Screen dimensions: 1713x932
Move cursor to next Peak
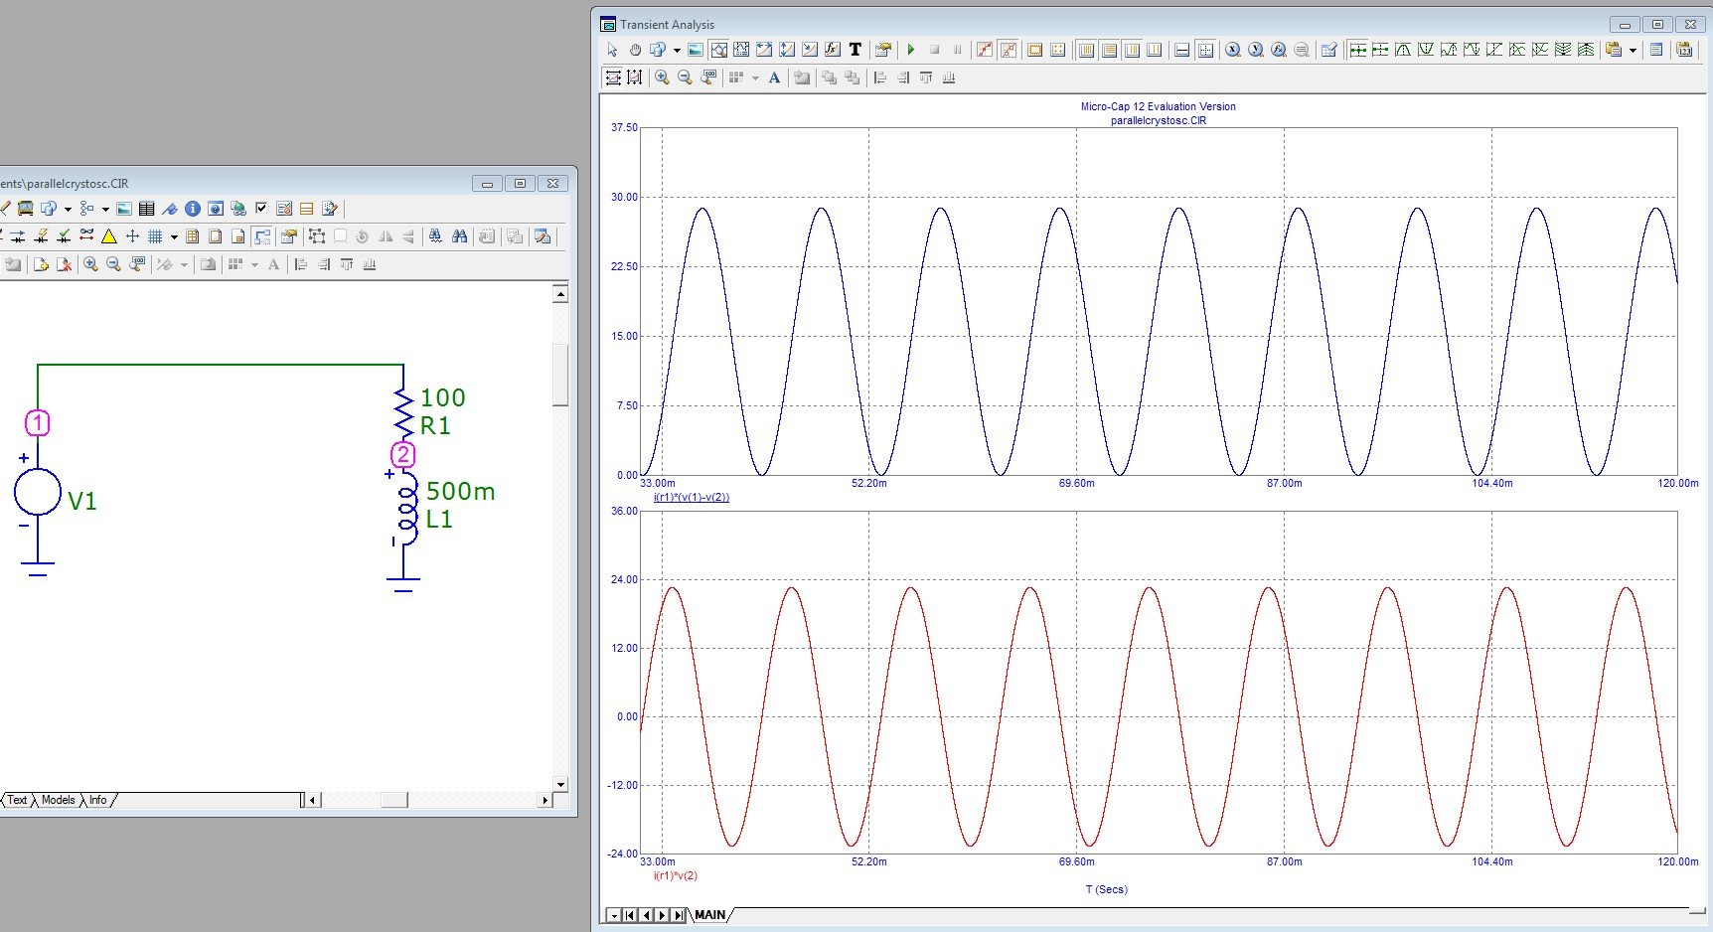pos(1403,50)
